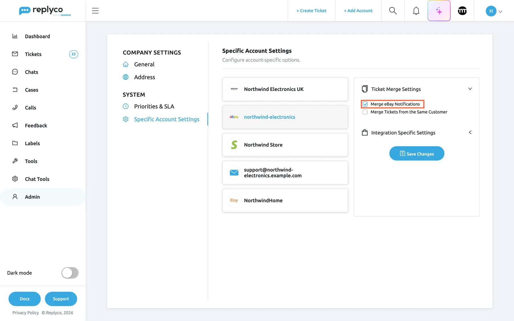Open General company settings
The image size is (514, 321).
(x=139, y=64)
